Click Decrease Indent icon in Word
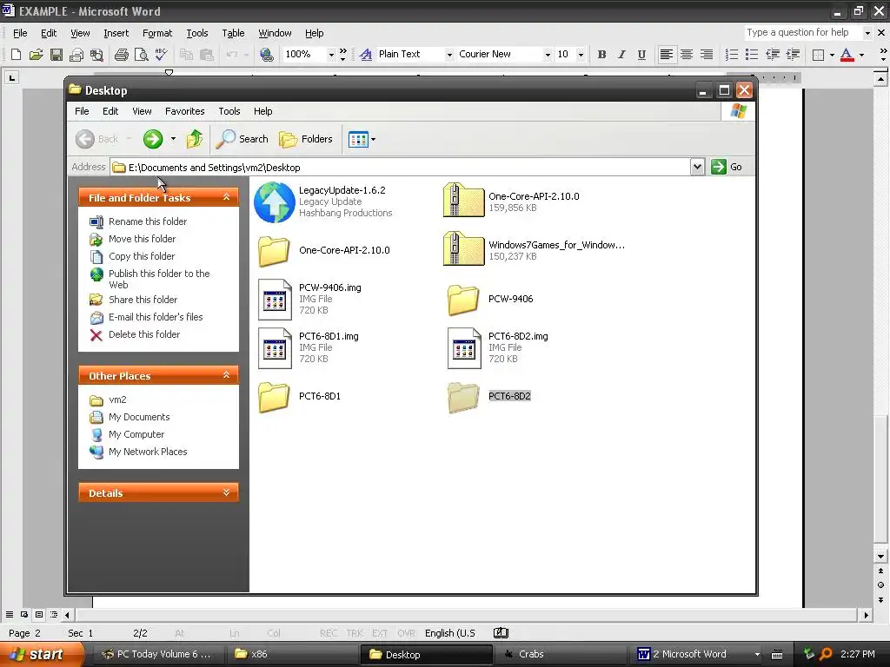 [773, 55]
